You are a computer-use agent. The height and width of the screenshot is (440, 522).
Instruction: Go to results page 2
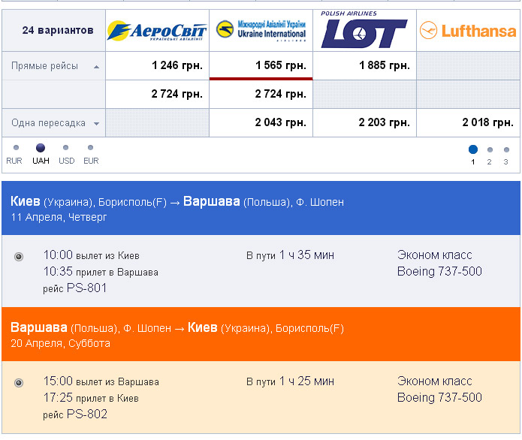[489, 150]
